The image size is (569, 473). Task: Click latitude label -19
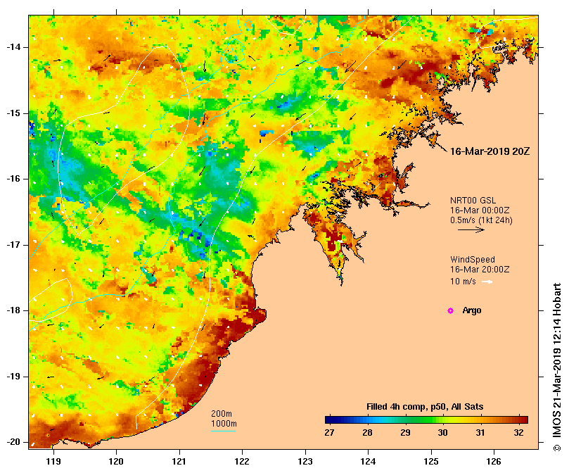[x=13, y=377]
